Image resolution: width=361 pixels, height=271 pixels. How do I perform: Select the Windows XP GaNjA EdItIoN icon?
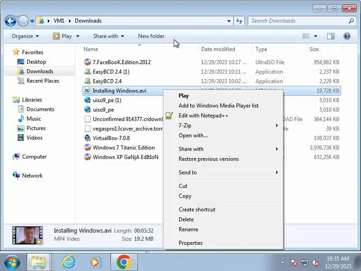tap(88, 157)
